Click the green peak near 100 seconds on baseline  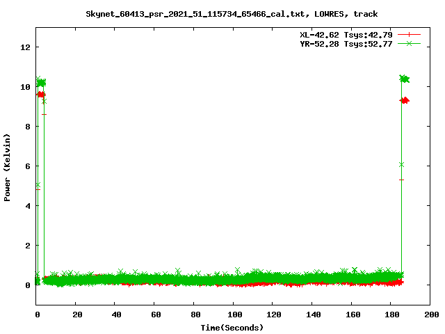[x=237, y=270]
